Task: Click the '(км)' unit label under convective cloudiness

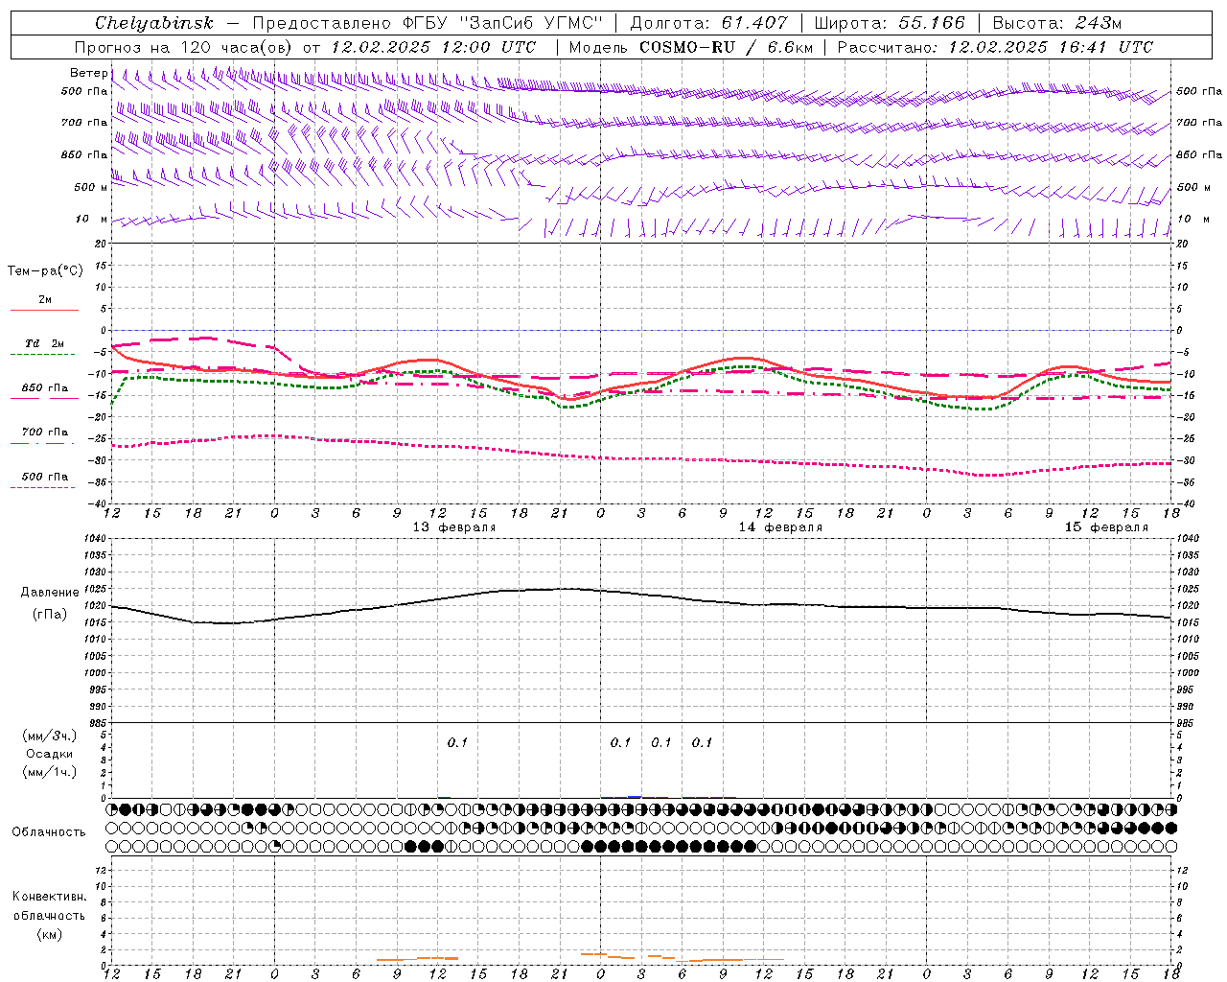Action: (x=49, y=934)
